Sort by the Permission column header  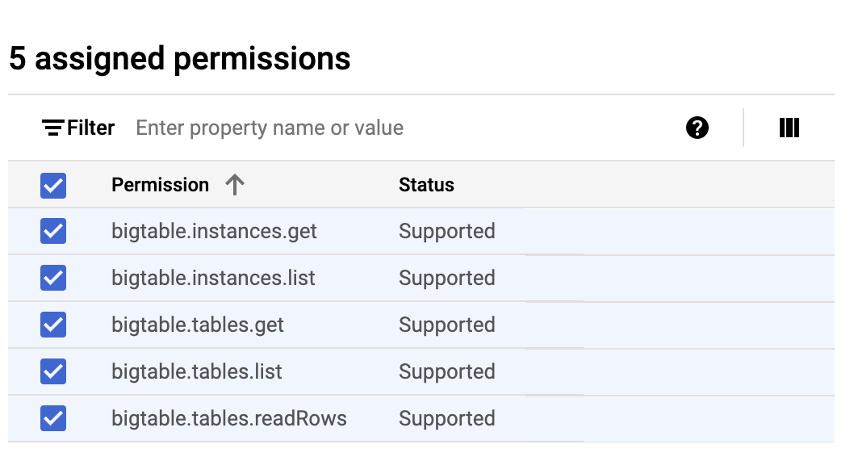160,185
